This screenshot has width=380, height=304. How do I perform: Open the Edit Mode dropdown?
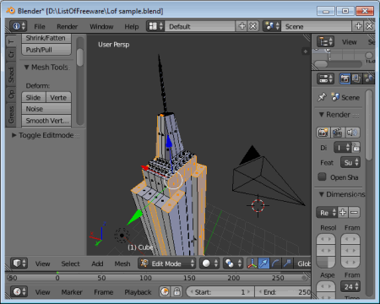click(167, 263)
